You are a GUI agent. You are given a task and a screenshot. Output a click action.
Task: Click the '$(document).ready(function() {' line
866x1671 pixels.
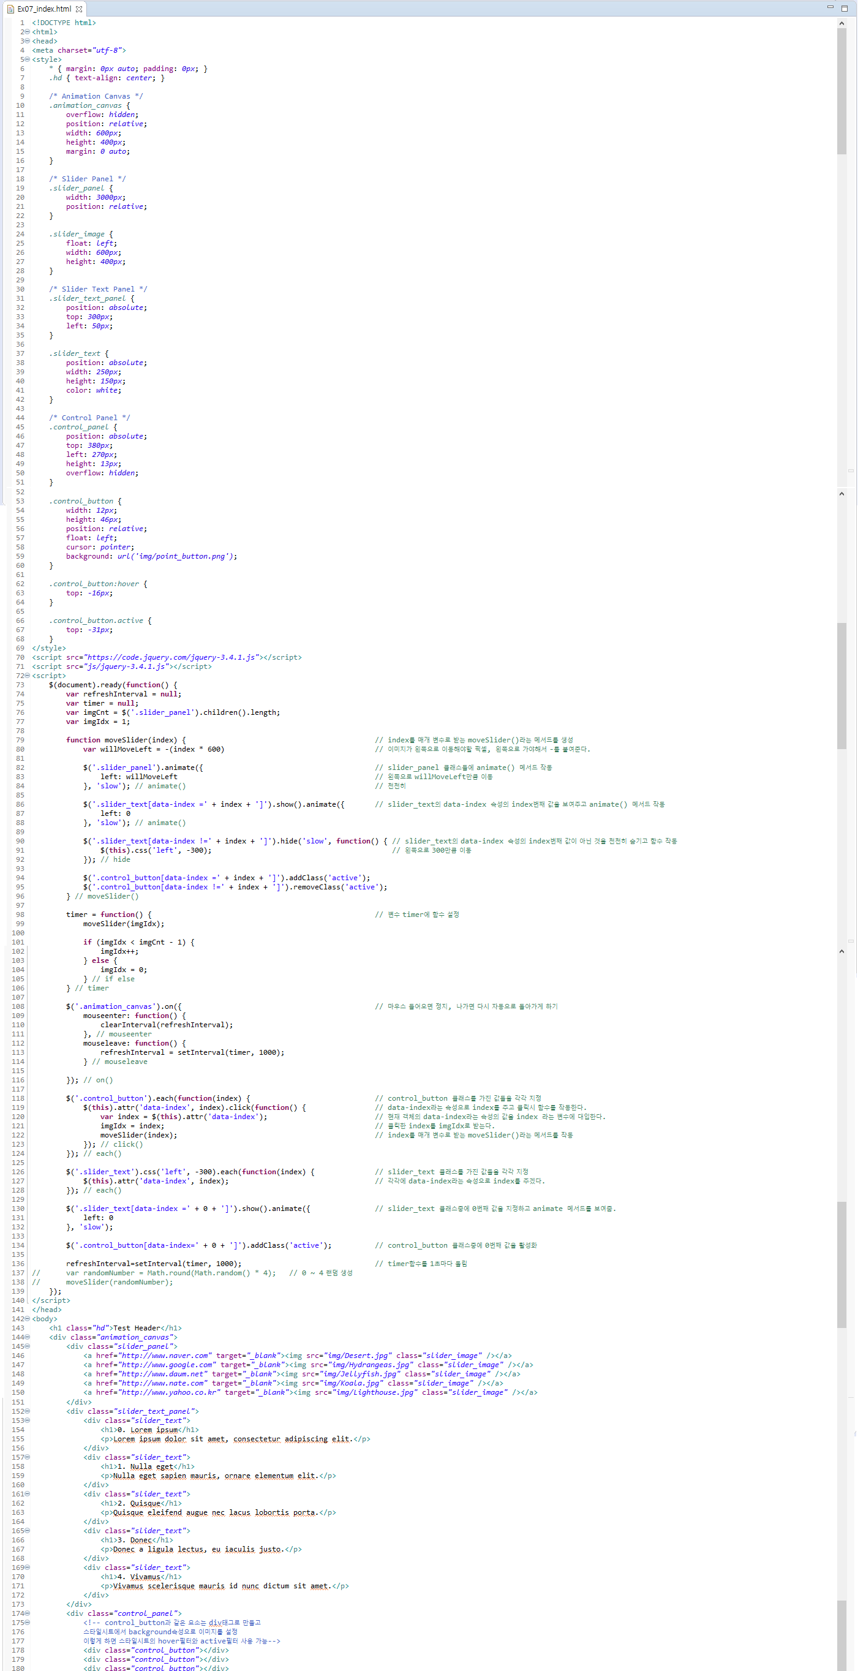[113, 685]
